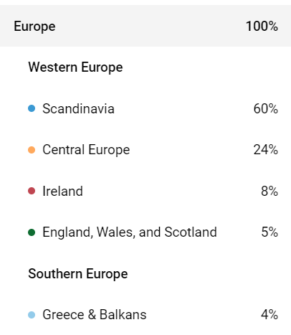Viewport: 291px width, 335px height.
Task: Click the 4% Greece & Balkans percentage
Action: click(269, 314)
